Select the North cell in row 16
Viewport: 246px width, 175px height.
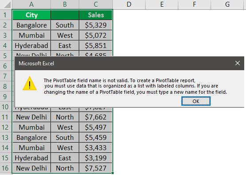[65, 168]
